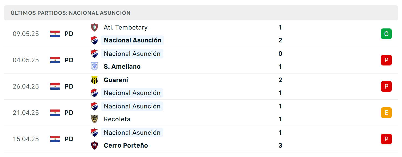Open the Guaraní team link
The width and height of the screenshot is (402, 157).
point(116,80)
